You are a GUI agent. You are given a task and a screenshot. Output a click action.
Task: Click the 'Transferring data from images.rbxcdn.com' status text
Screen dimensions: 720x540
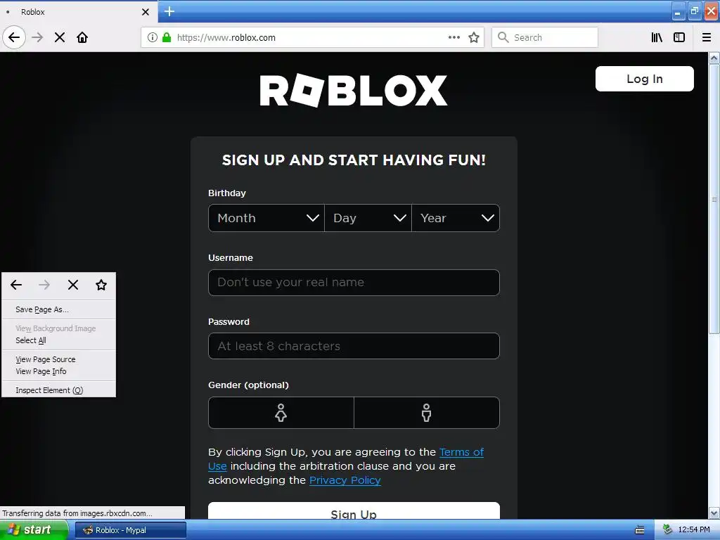(77, 513)
